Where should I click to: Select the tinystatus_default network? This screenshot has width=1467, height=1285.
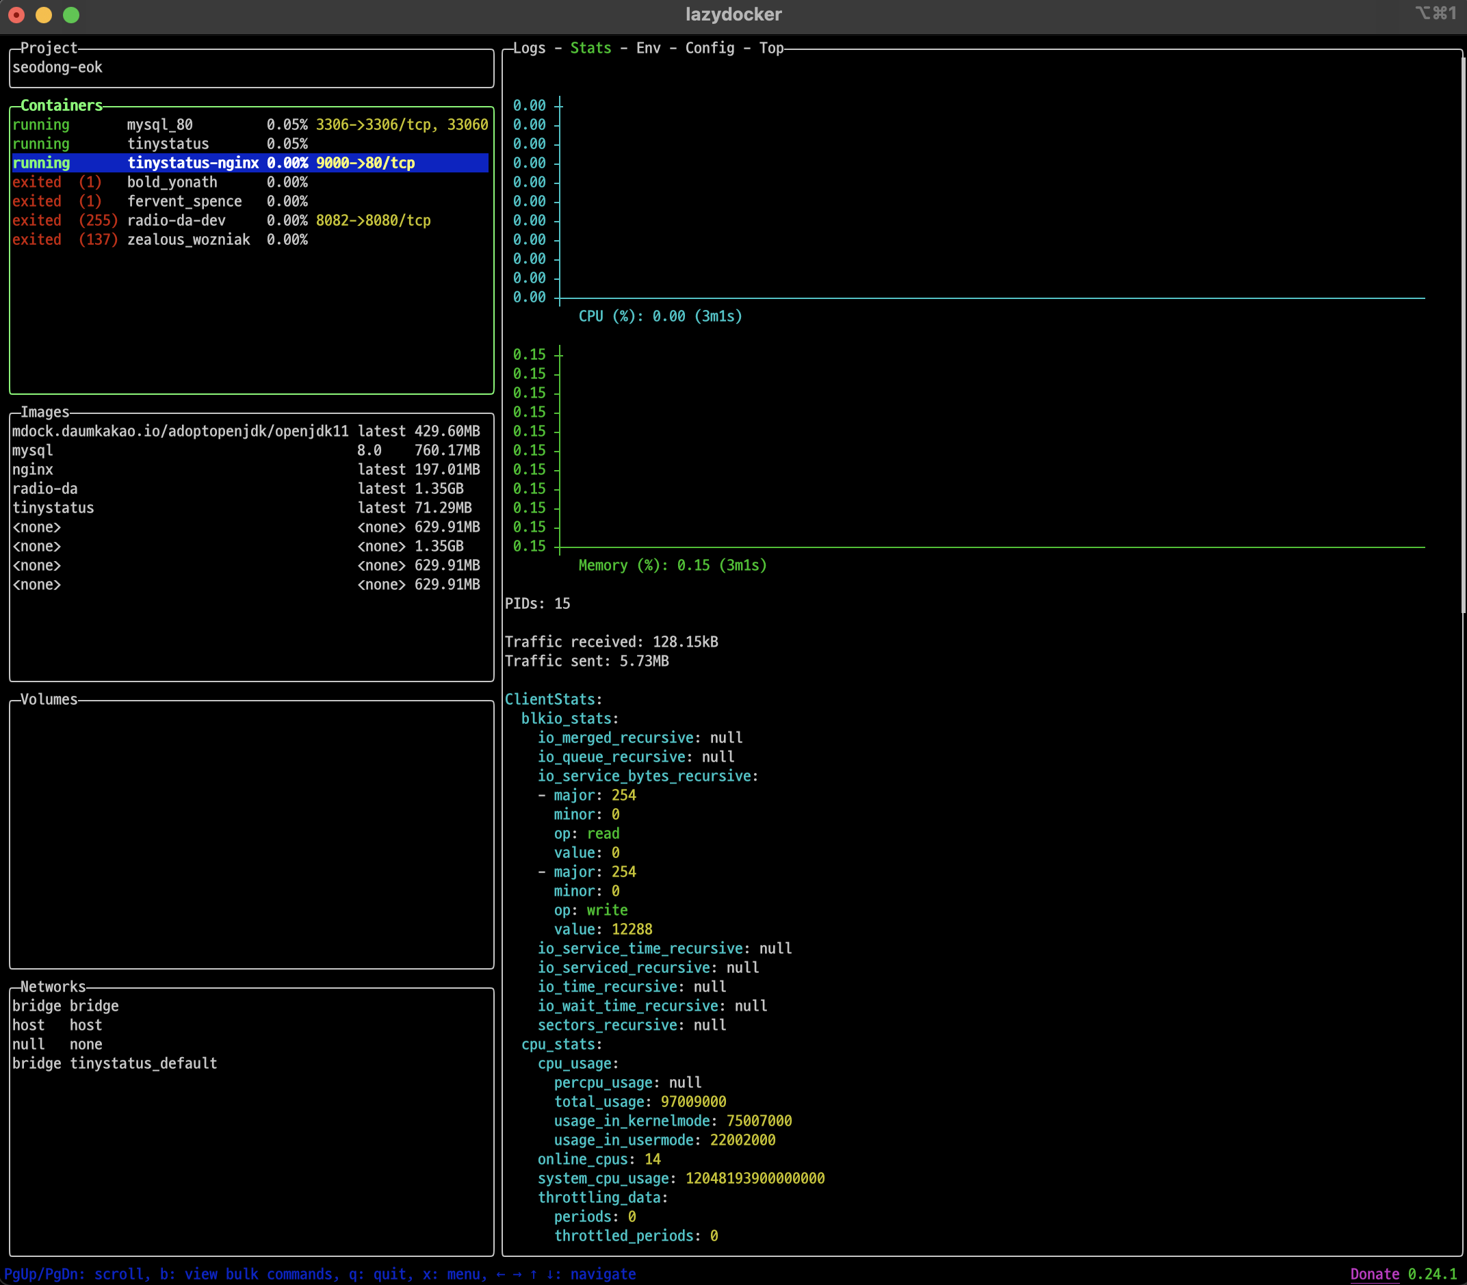tap(143, 1063)
